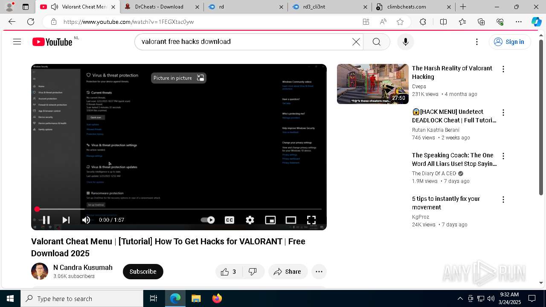Open options for Harsh Reality video

click(503, 69)
